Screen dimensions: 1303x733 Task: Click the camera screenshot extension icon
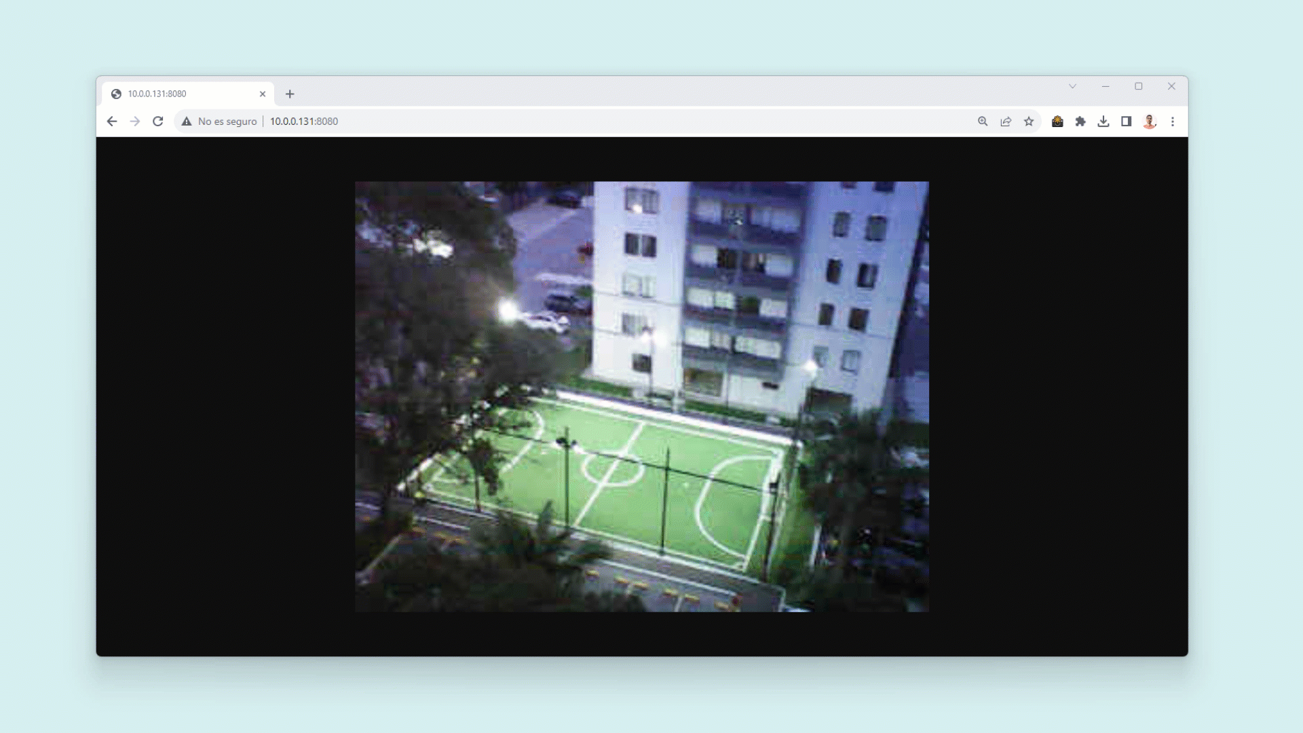click(x=1057, y=121)
